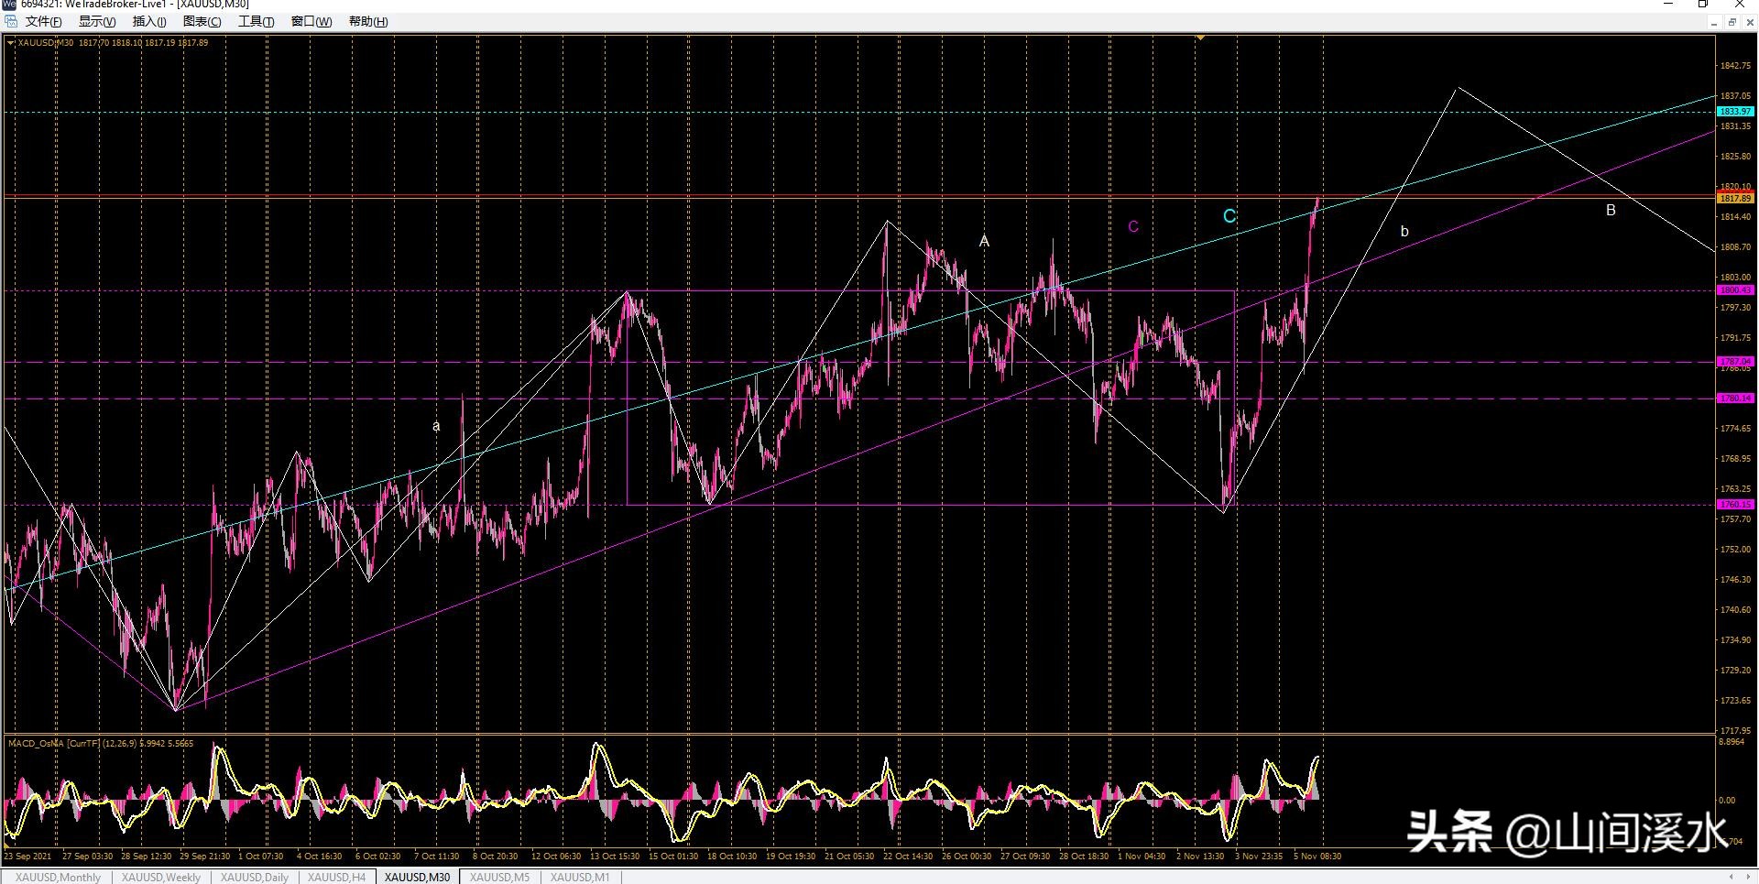Select the active XAUUSD,M30 chart tab
The width and height of the screenshot is (1759, 884).
(x=418, y=878)
